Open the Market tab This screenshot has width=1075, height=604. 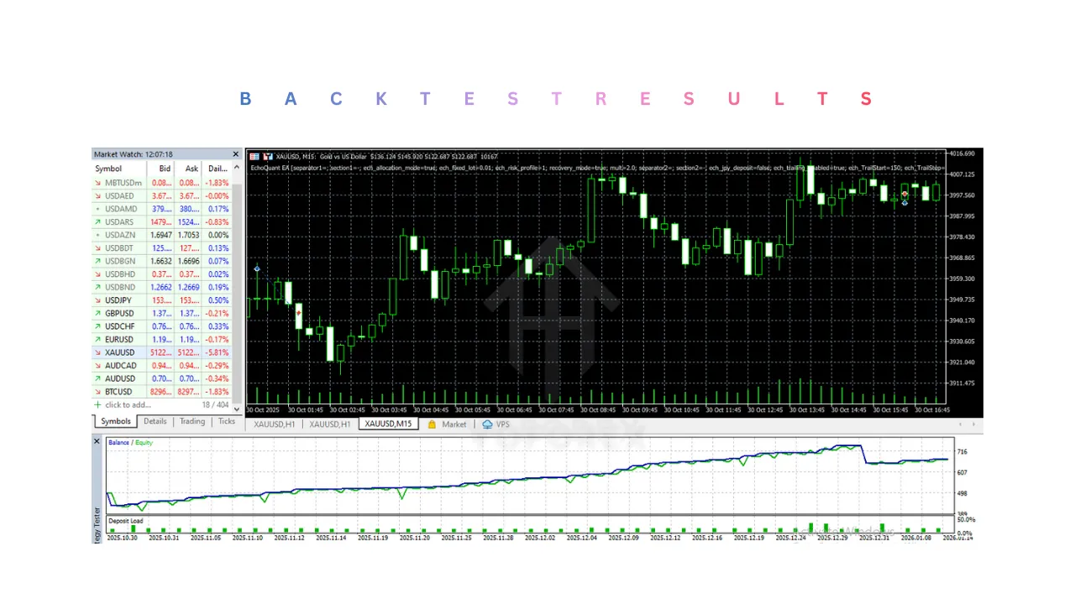447,424
